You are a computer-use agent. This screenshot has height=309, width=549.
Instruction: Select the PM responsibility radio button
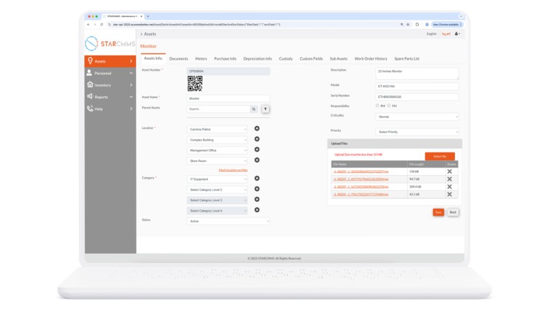[377, 106]
